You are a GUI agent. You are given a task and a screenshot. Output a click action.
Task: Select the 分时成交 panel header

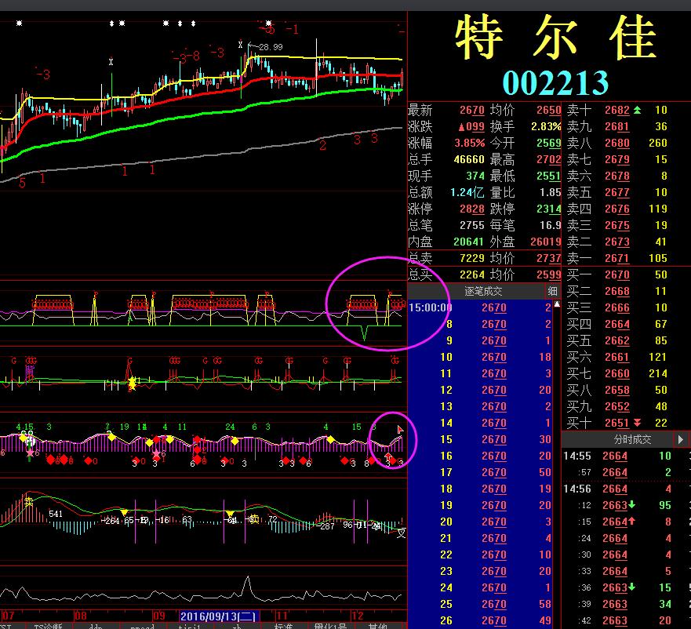pos(632,439)
